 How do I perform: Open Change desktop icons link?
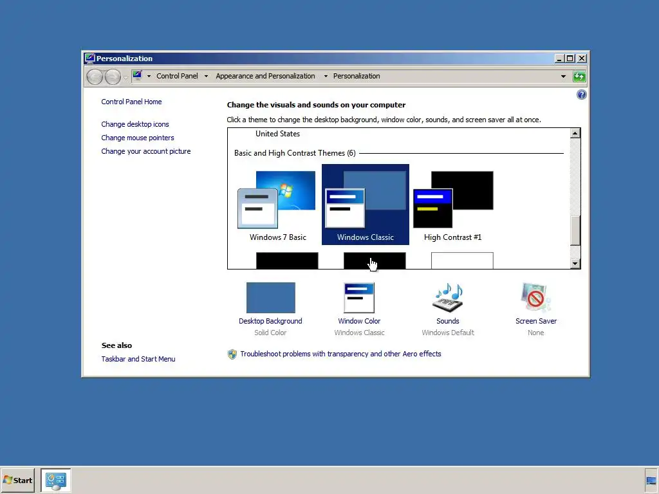(135, 124)
